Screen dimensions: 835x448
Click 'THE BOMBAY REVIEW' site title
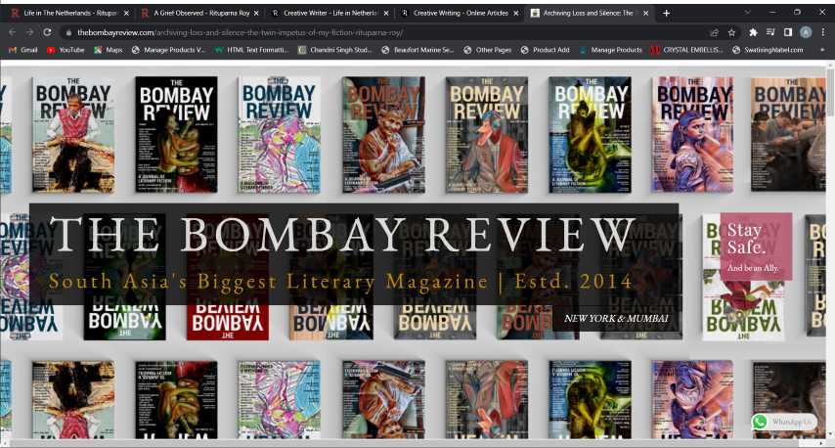[343, 234]
